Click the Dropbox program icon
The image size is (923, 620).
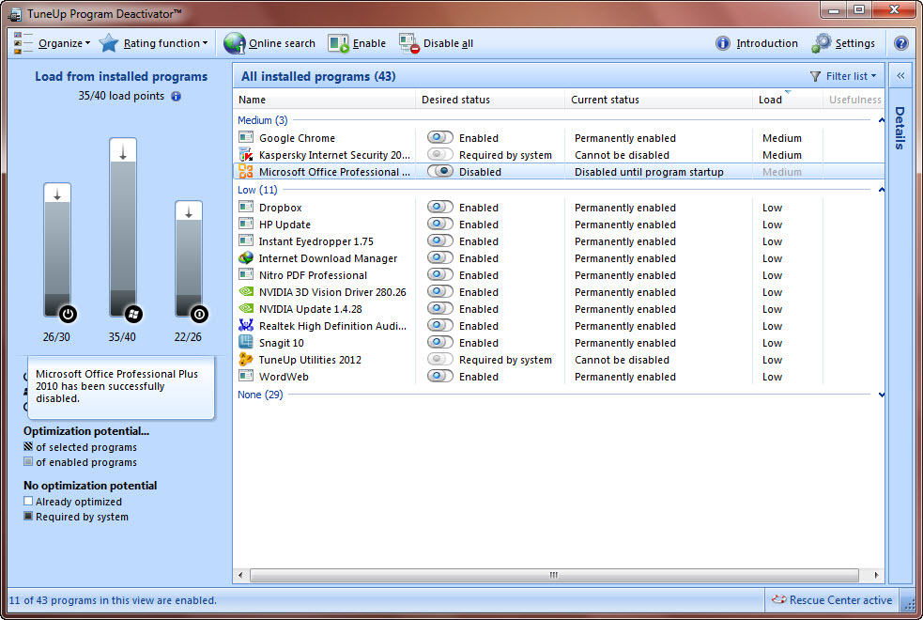click(245, 208)
